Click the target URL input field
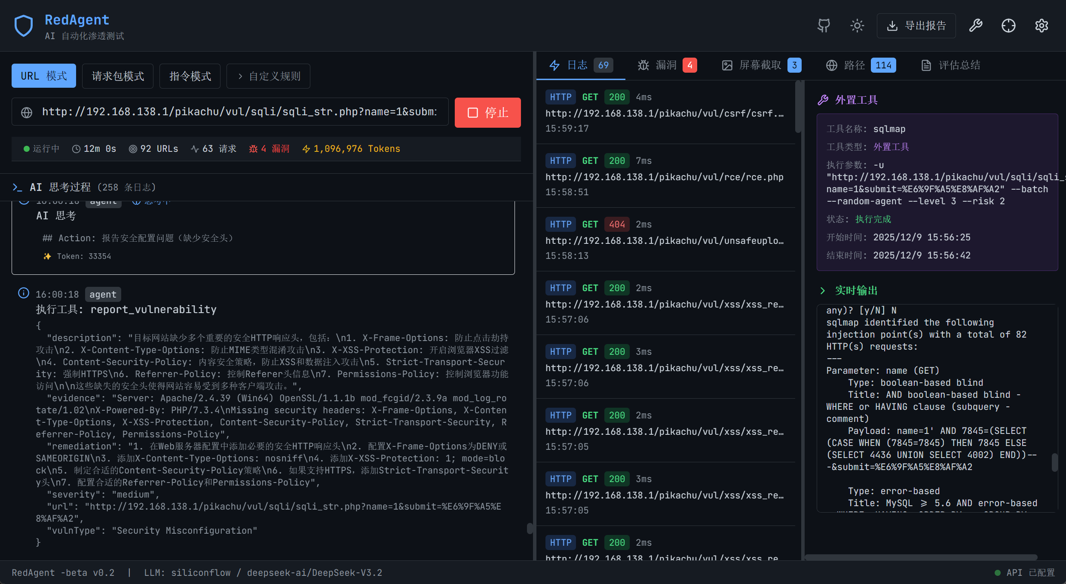Screen dimensions: 1066x584 click(239, 112)
